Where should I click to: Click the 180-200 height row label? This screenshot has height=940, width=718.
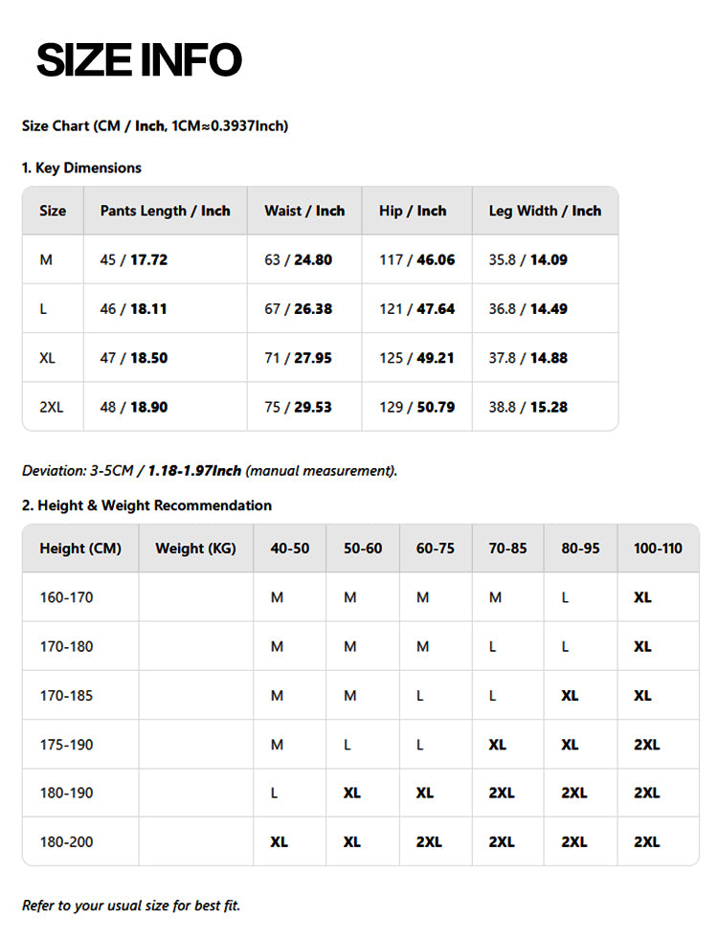click(66, 842)
